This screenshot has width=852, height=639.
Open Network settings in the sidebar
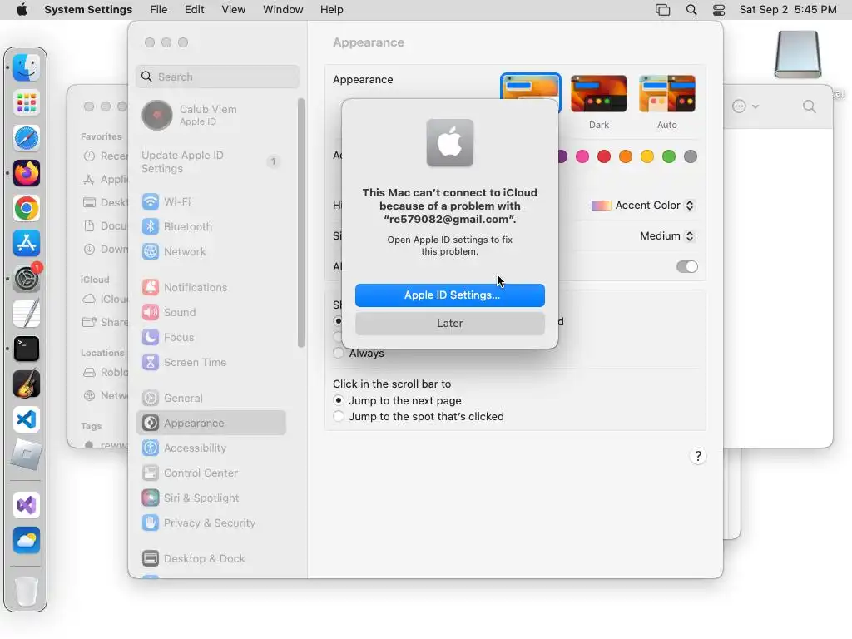click(x=211, y=251)
